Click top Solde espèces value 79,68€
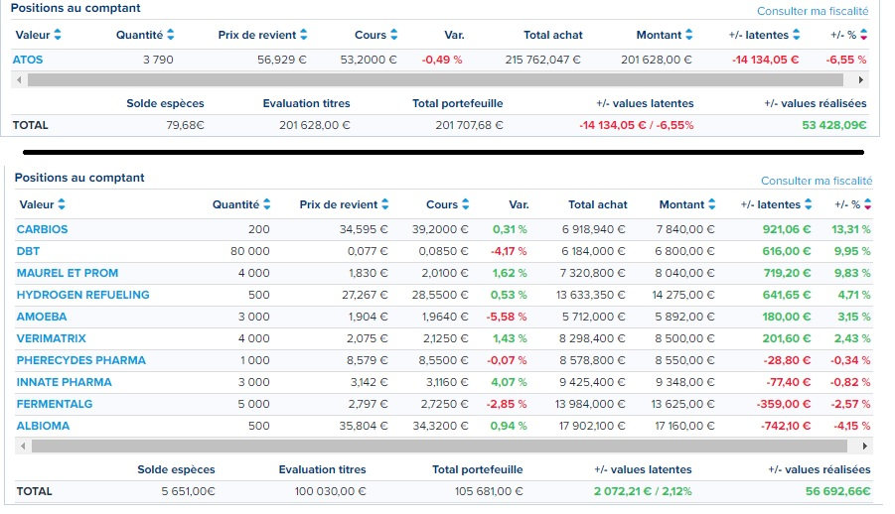This screenshot has height=514, width=895. click(185, 125)
